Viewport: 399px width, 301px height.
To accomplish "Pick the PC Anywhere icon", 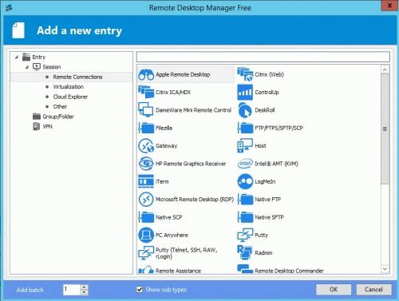I will [146, 235].
